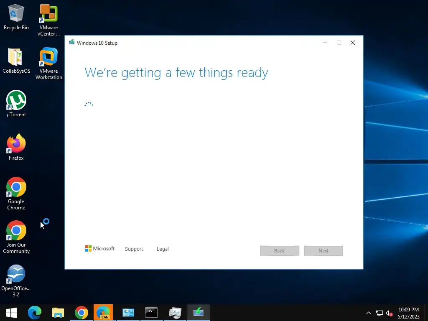Click the Support link in Setup
Screen dimensions: 428x321
pos(134,249)
